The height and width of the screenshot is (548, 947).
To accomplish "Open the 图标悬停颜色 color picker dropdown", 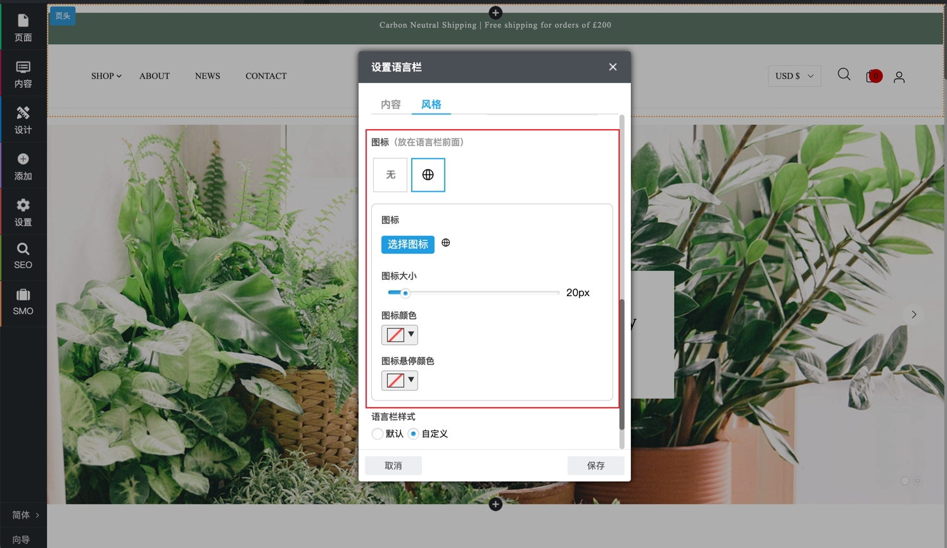I will pos(400,380).
